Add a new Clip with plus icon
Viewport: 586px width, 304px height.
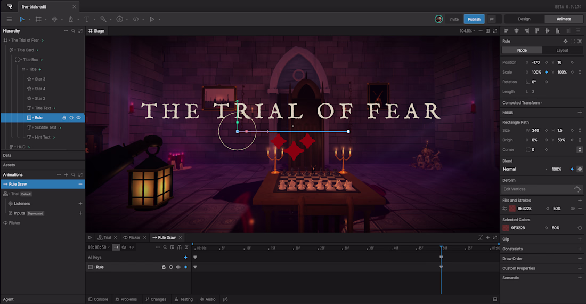click(x=580, y=239)
